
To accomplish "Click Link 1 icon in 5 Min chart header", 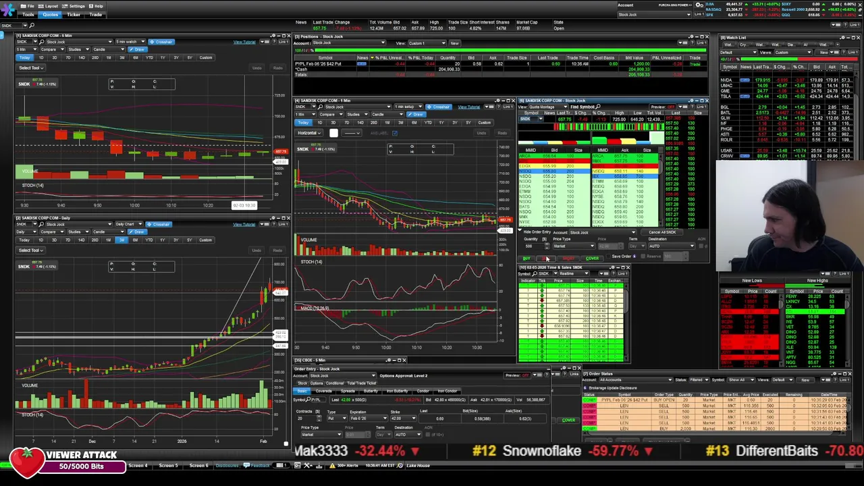I will (283, 42).
